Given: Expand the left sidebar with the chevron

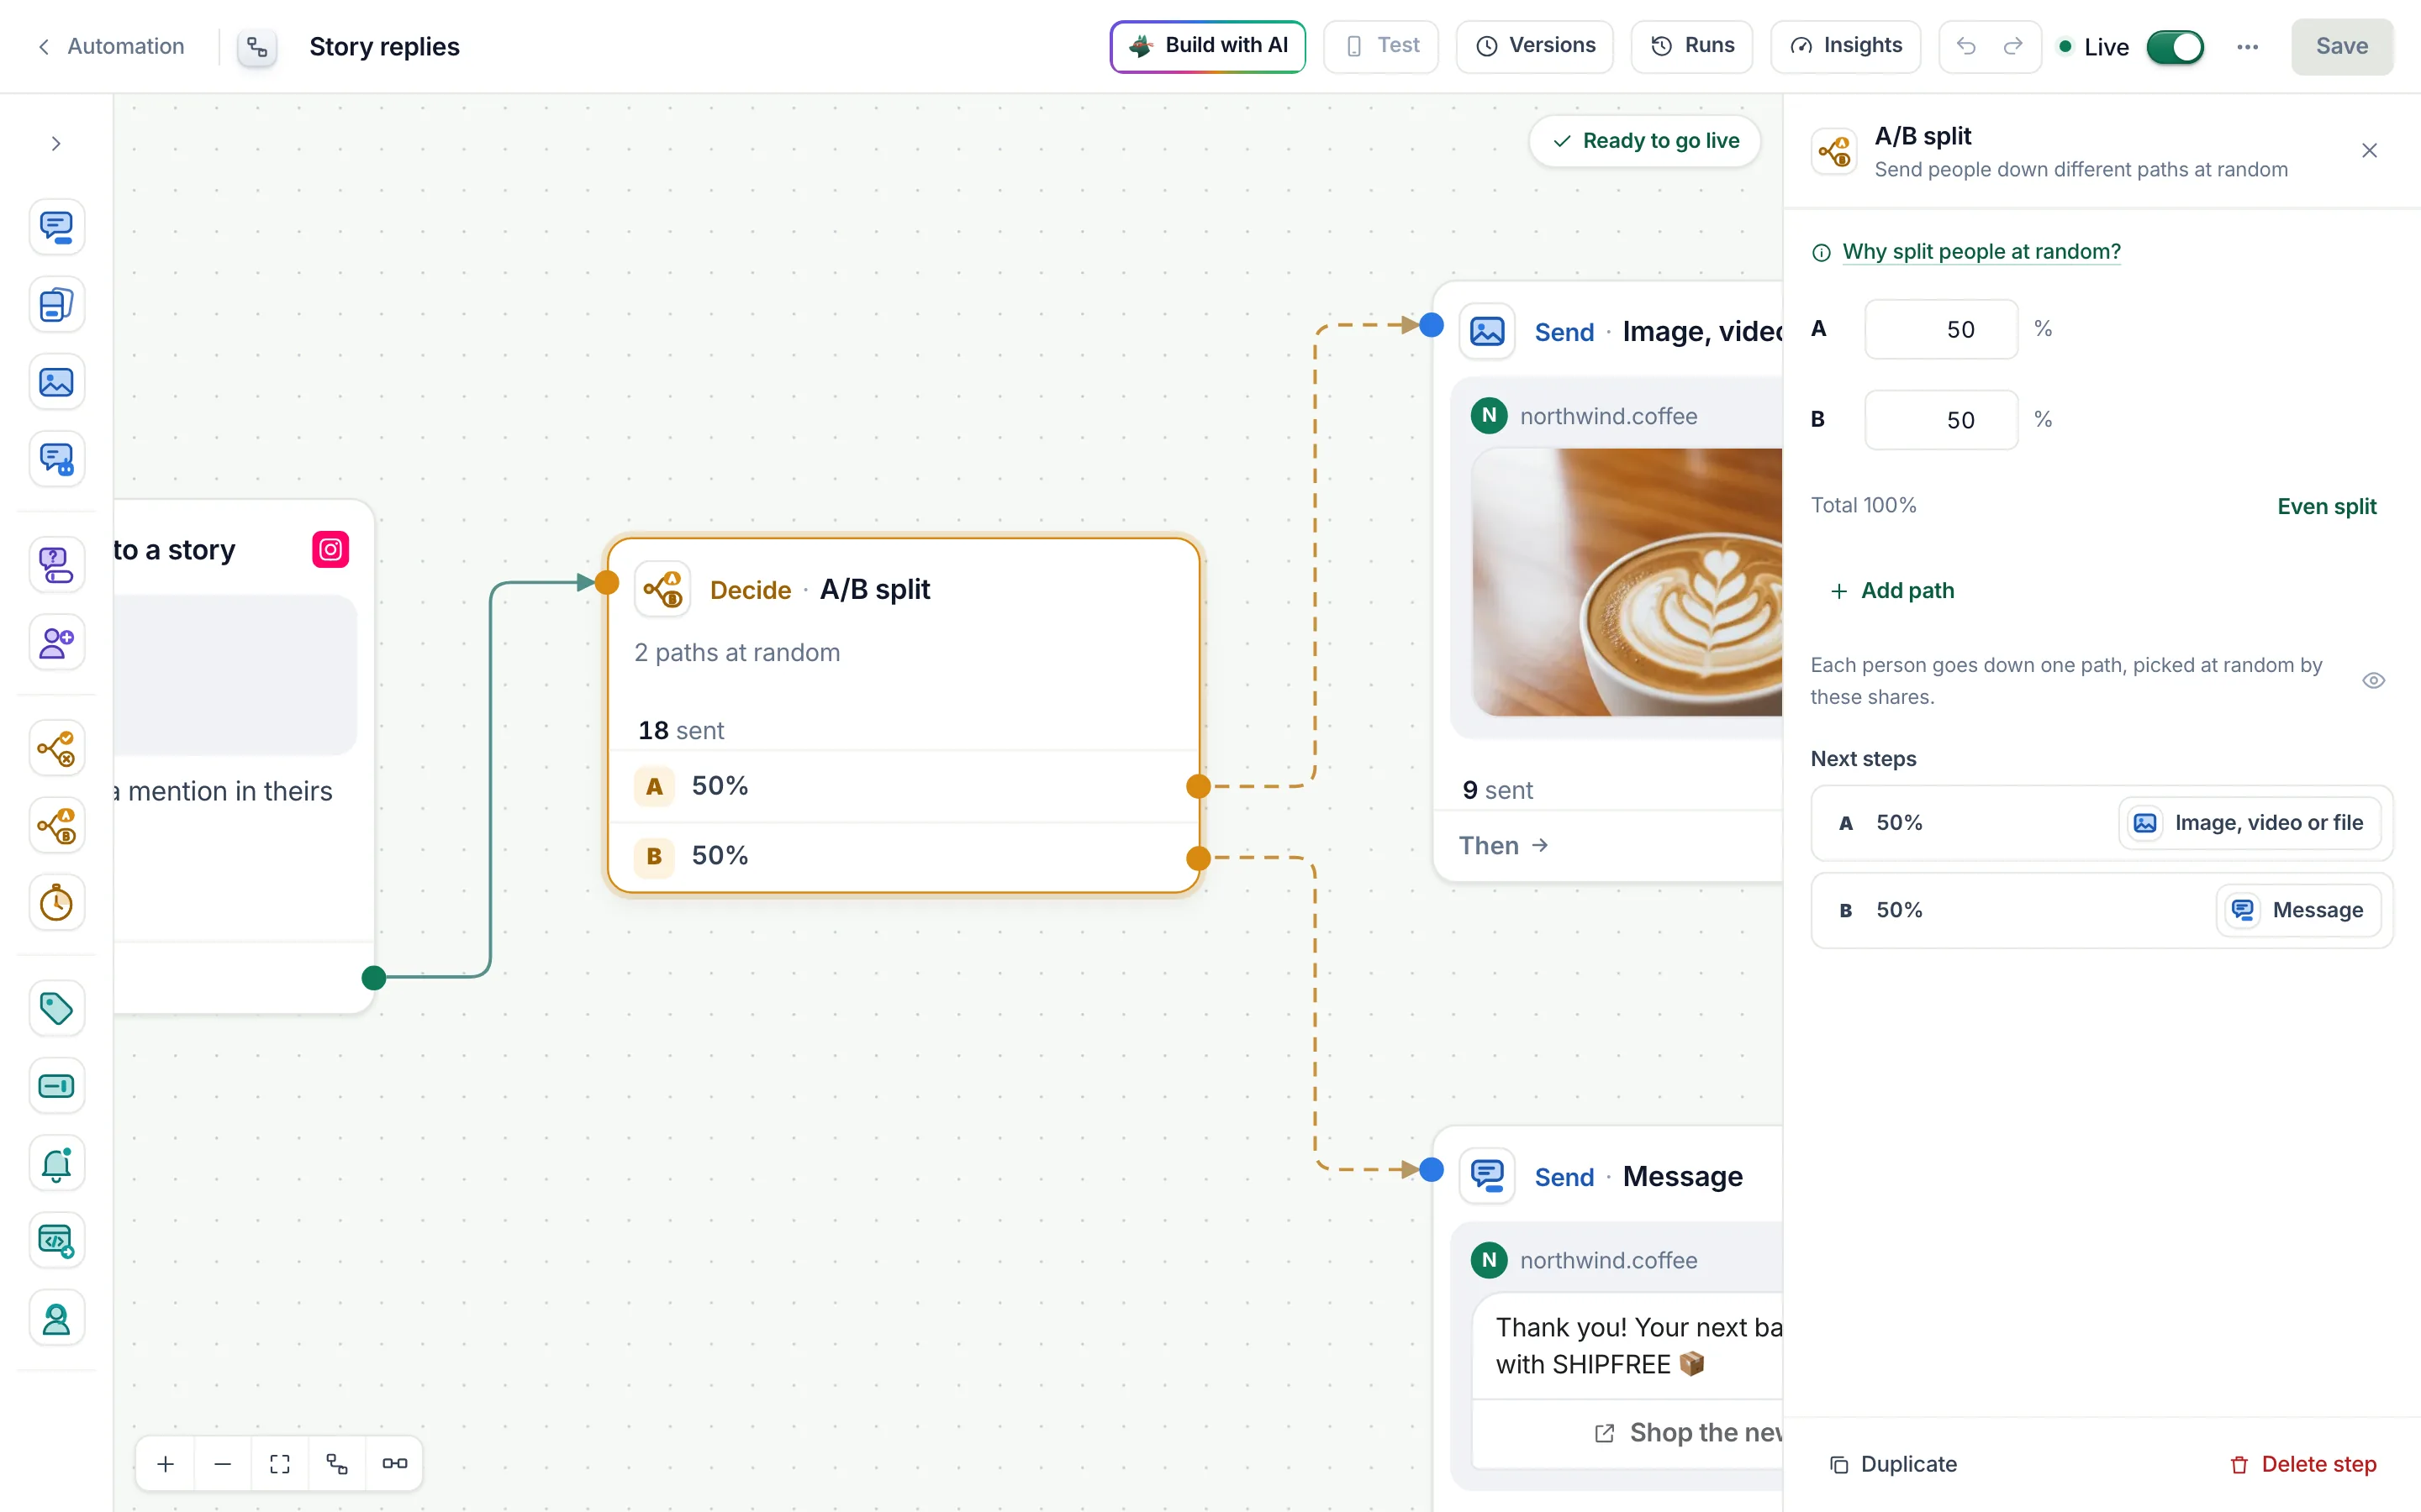Looking at the screenshot, I should tap(56, 143).
